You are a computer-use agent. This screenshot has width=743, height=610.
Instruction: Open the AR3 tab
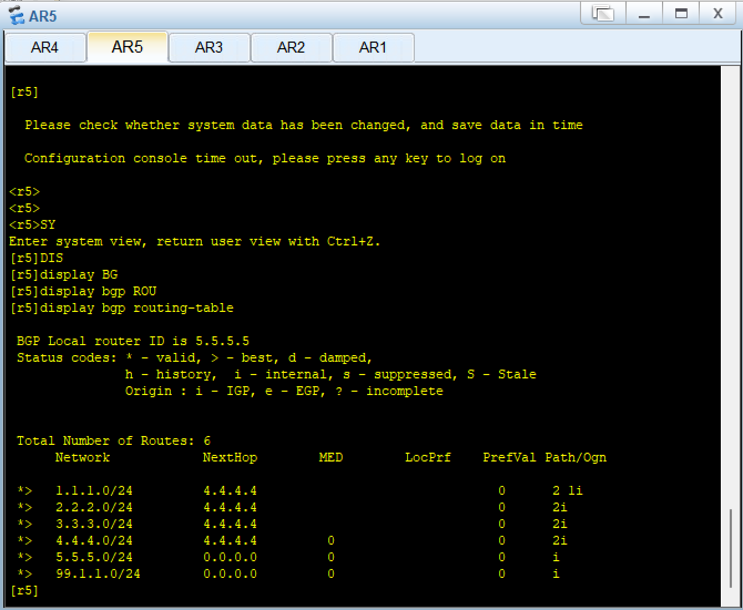click(x=209, y=48)
